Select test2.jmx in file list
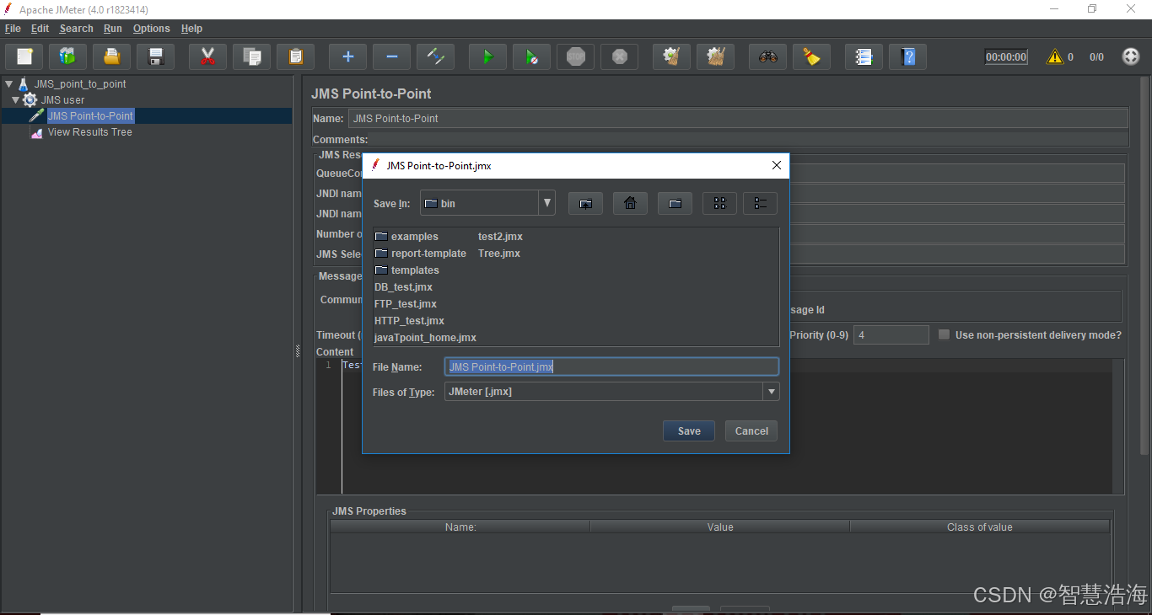This screenshot has height=615, width=1152. pyautogui.click(x=500, y=237)
